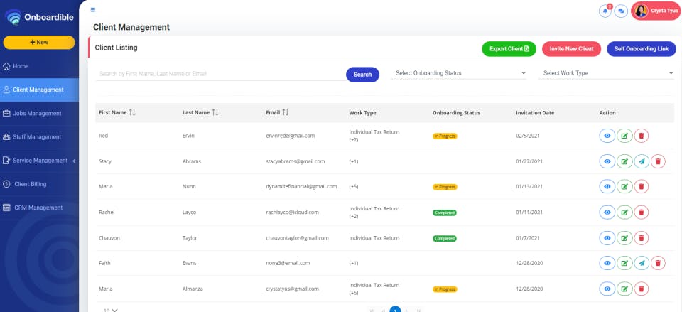682x312 pixels.
Task: Expand the Service Management submenu arrow
Action: coord(74,161)
